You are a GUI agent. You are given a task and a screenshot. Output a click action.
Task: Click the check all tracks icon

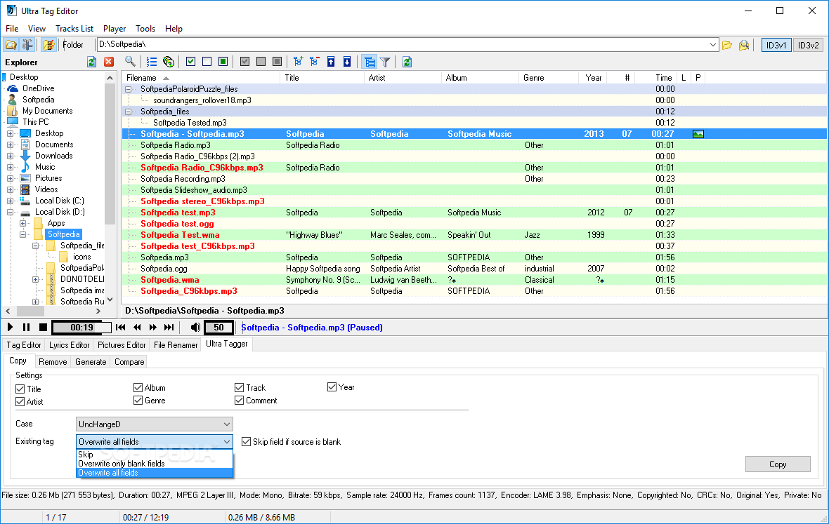tap(191, 62)
